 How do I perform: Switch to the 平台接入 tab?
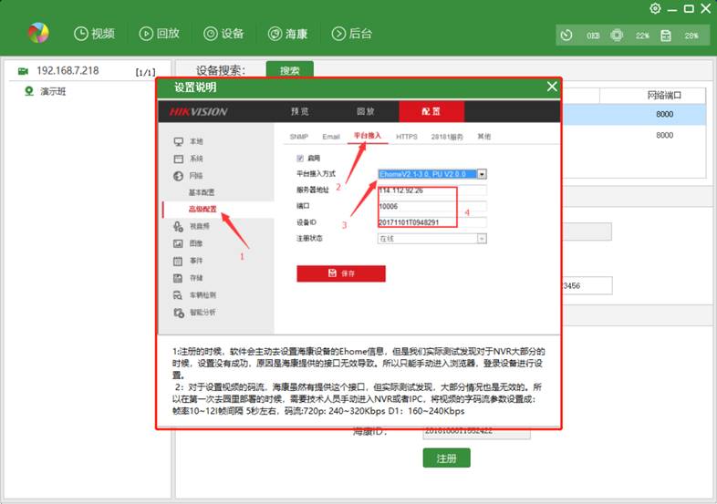coord(369,137)
